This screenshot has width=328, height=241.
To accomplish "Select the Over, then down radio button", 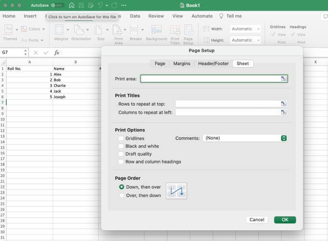I will (121, 195).
